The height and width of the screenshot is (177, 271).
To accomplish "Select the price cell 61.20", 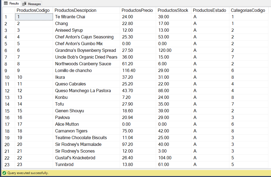I will [138, 64].
